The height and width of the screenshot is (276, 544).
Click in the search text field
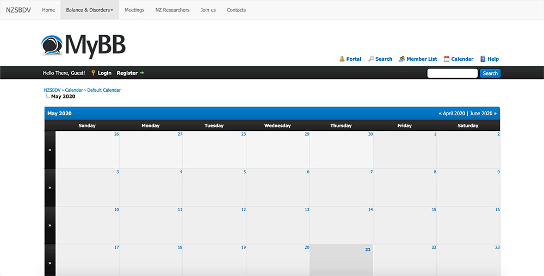[452, 73]
